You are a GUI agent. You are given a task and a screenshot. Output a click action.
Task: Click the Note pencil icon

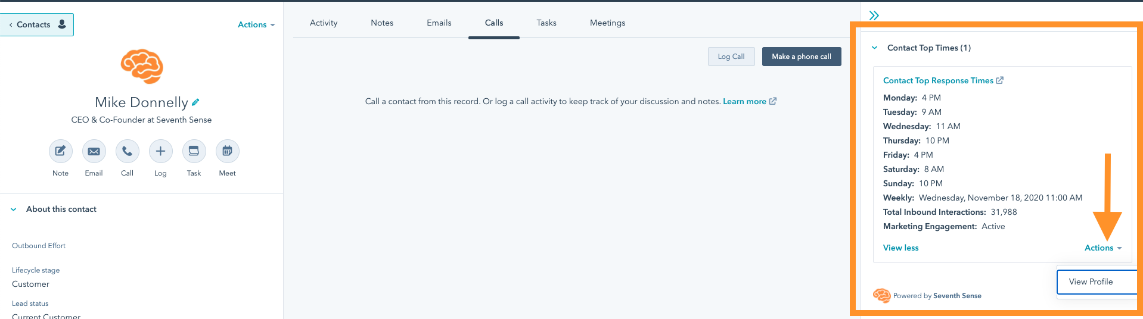[x=60, y=151]
